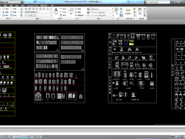Click the Paste (粘贴) clipboard icon

(x=140, y=11)
